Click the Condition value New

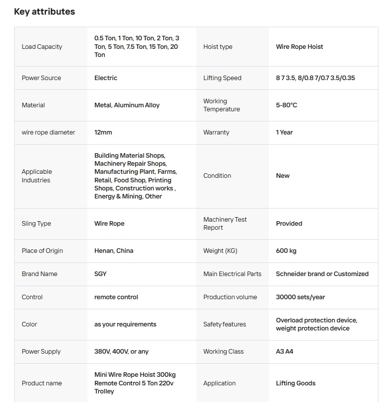pos(283,176)
